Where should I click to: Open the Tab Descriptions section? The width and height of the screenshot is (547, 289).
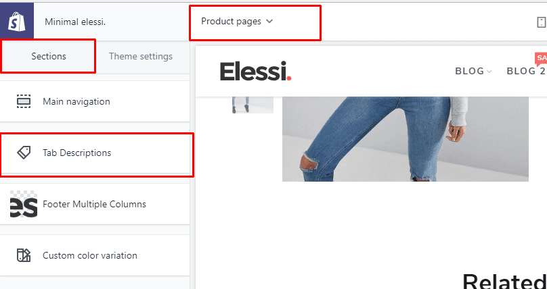[95, 153]
